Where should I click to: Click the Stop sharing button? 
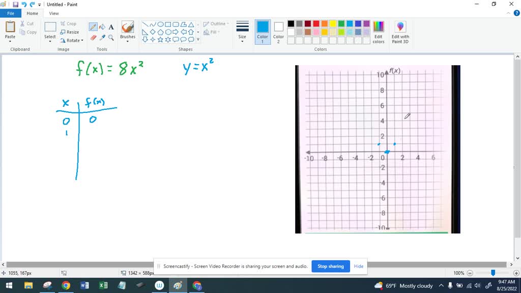(330, 266)
